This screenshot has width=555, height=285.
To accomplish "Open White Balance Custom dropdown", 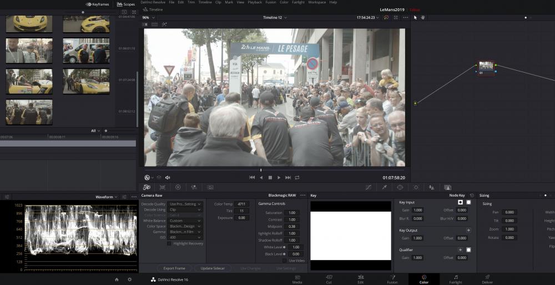I will [185, 221].
